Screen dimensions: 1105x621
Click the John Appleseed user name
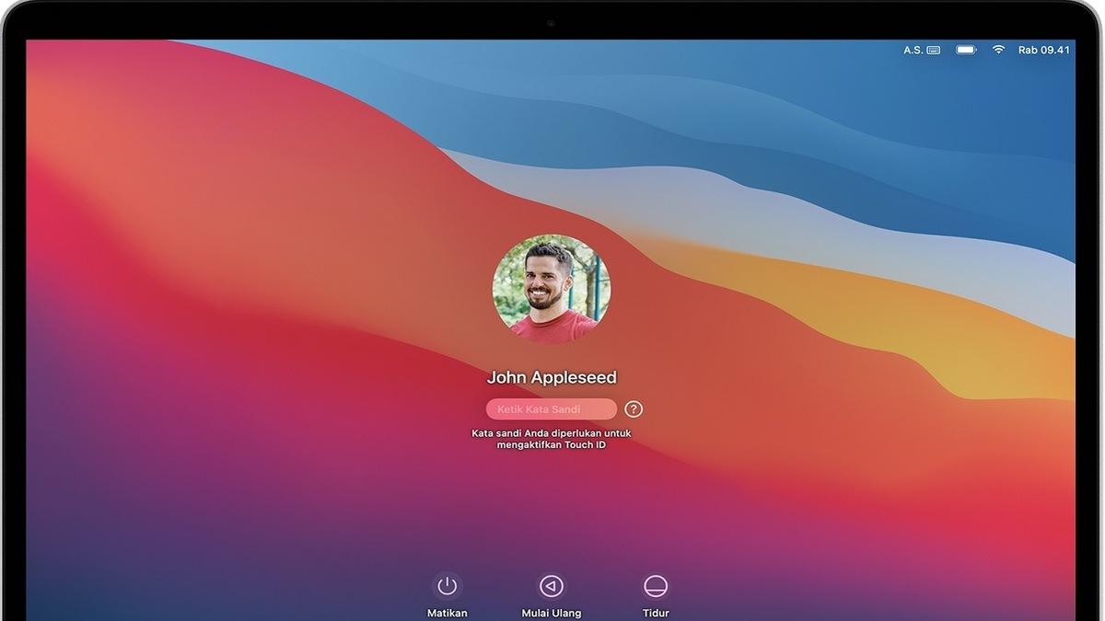click(x=552, y=377)
